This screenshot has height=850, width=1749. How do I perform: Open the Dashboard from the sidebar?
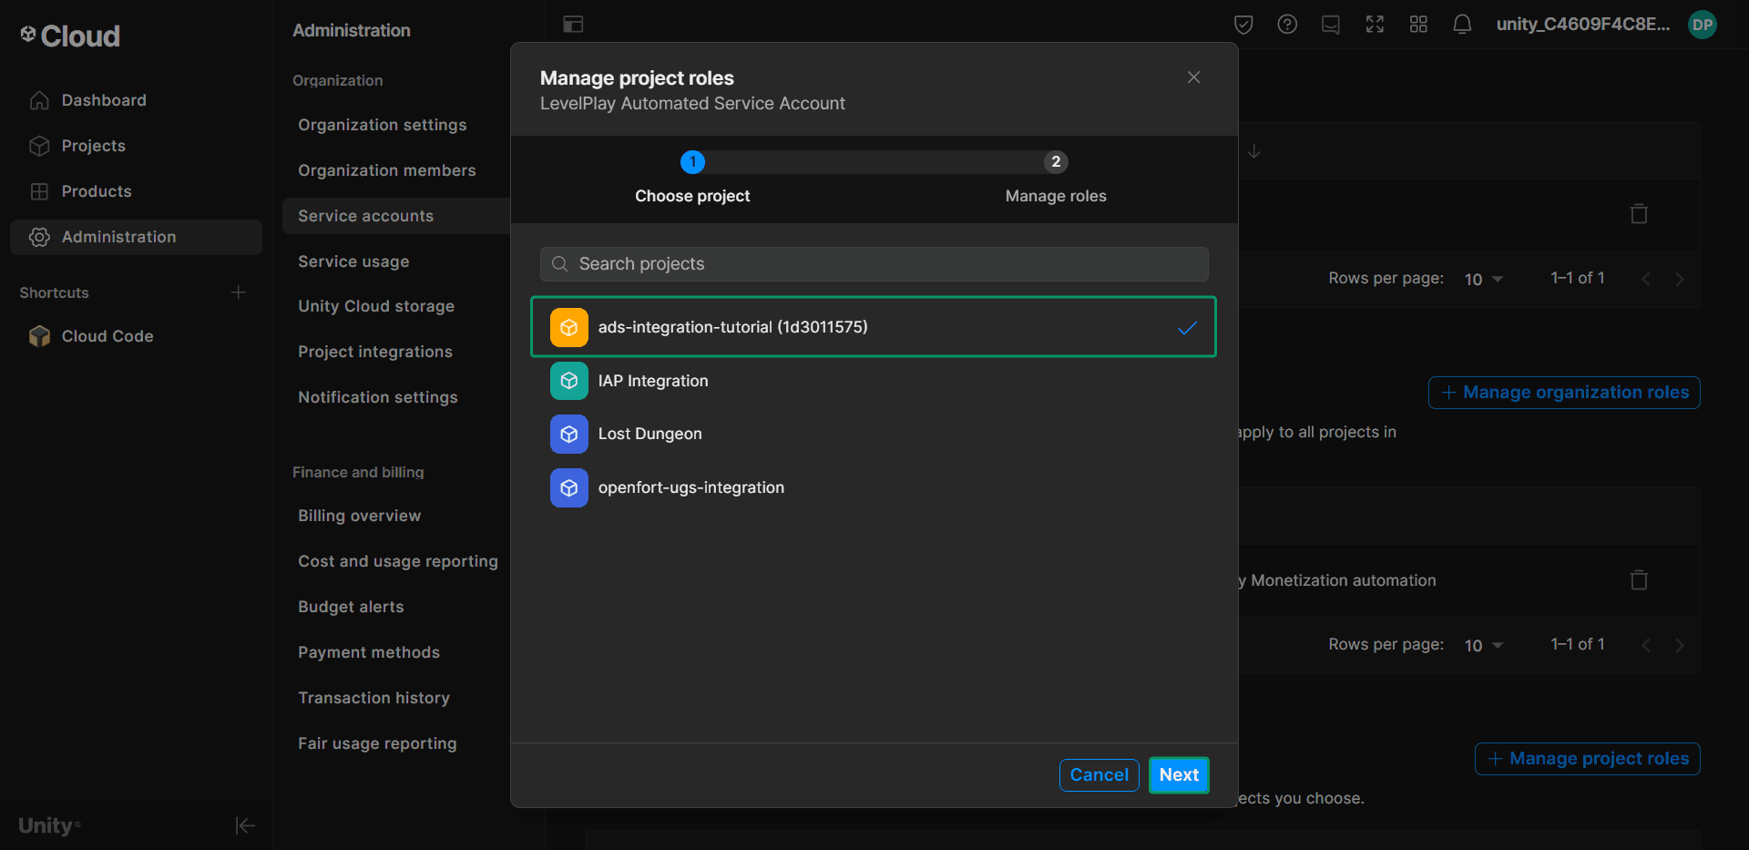(x=103, y=99)
